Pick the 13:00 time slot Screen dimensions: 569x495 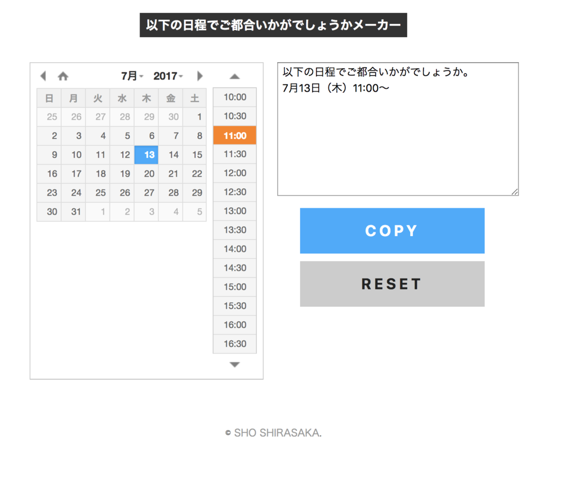click(x=235, y=211)
